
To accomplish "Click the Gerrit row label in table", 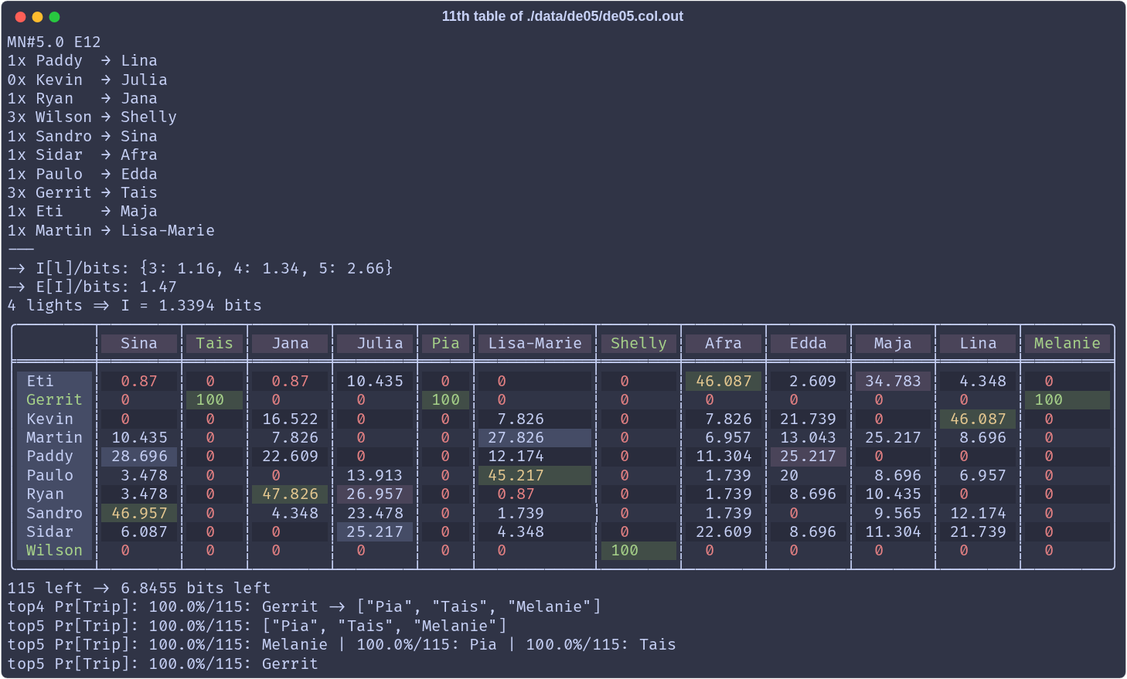I will (54, 399).
